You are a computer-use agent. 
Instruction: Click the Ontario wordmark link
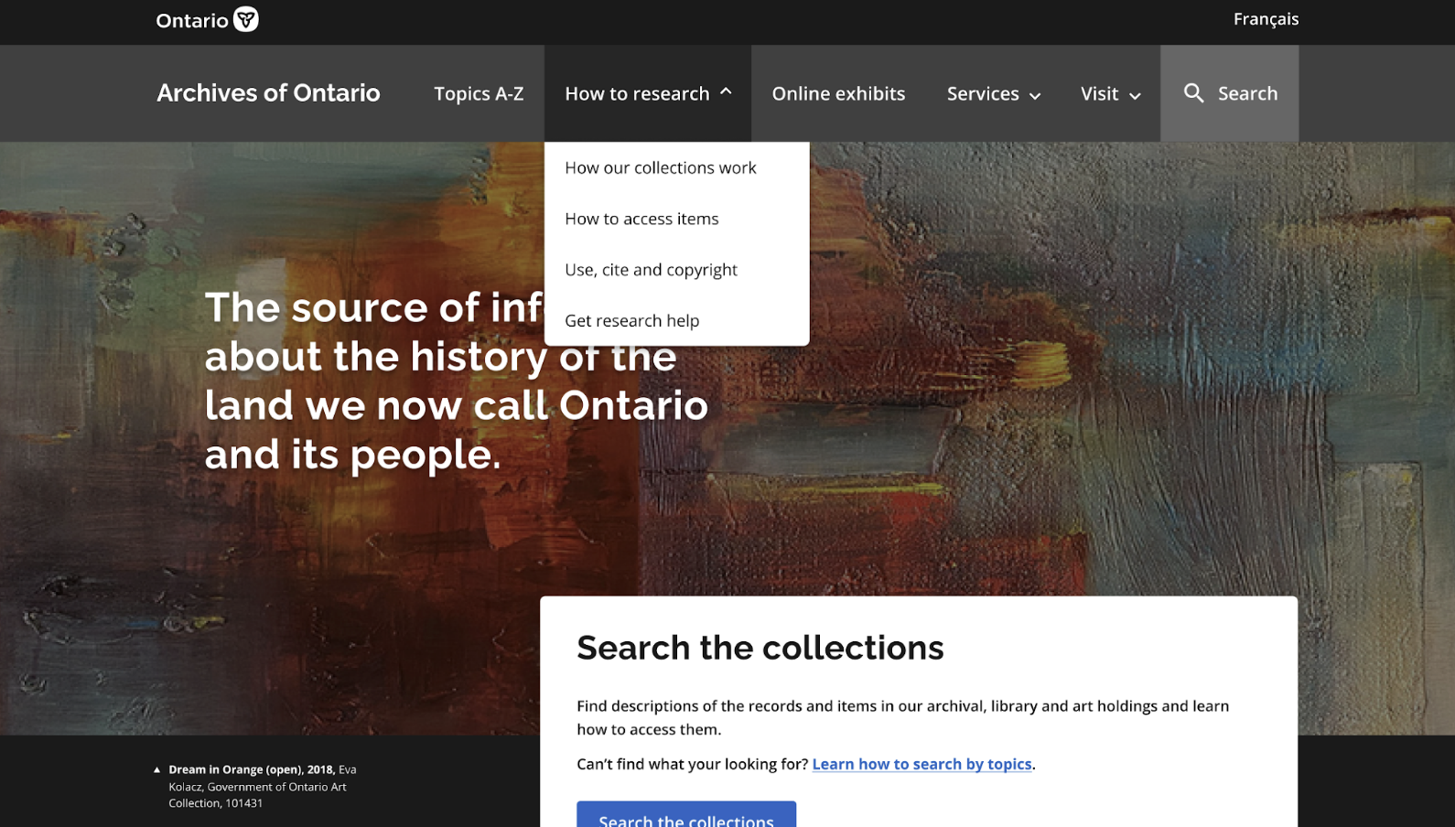[x=192, y=20]
